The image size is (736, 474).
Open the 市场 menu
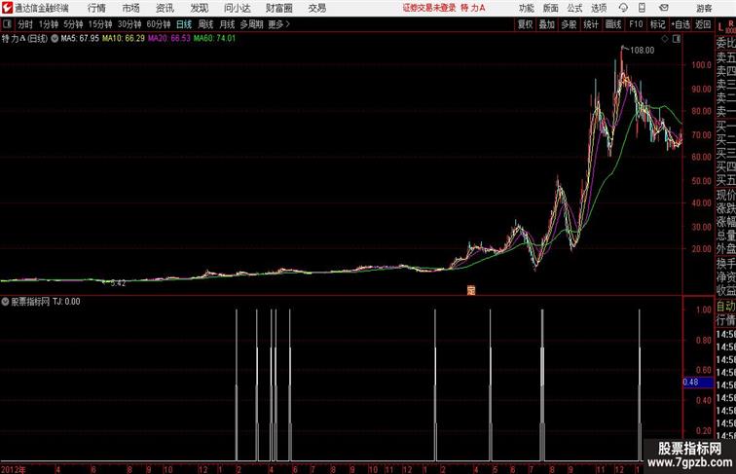(131, 8)
